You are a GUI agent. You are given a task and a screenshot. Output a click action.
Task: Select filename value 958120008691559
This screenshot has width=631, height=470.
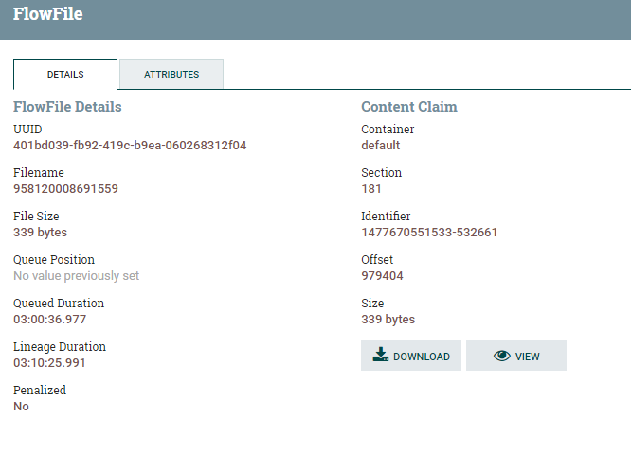(x=65, y=189)
